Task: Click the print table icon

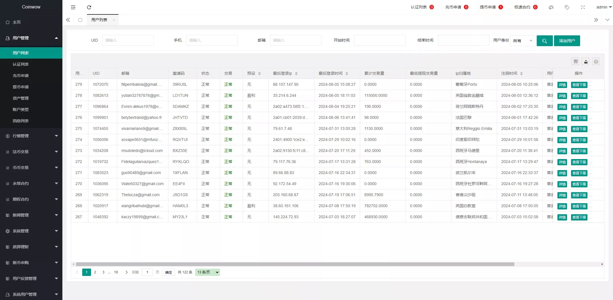Action: pos(596,62)
